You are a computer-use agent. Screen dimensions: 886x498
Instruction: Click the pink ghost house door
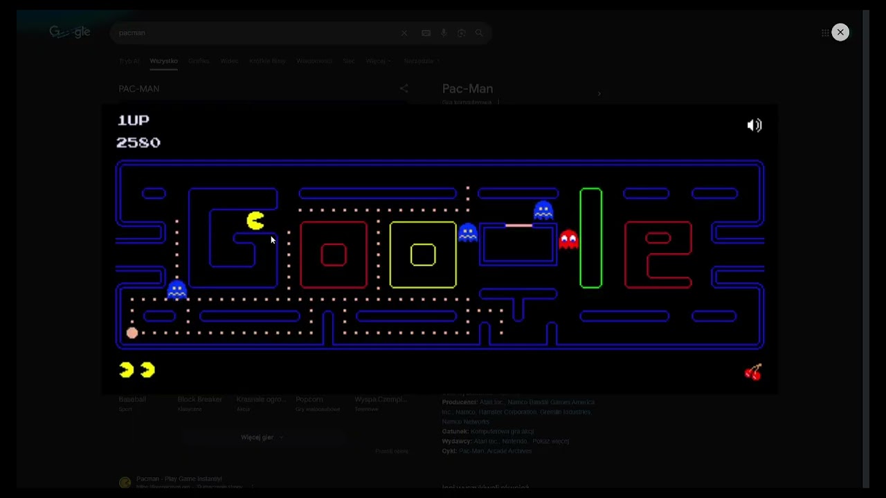click(x=518, y=225)
